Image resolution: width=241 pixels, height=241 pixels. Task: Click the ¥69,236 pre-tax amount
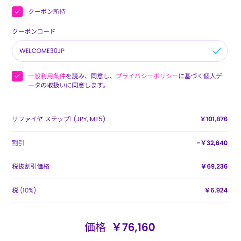pyautogui.click(x=214, y=166)
